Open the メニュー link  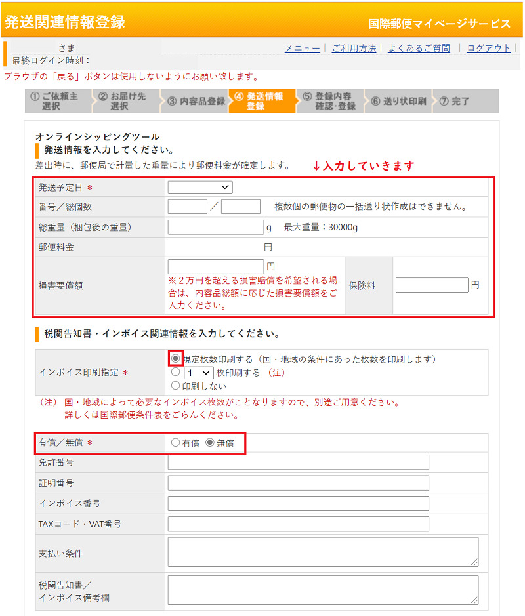point(302,48)
